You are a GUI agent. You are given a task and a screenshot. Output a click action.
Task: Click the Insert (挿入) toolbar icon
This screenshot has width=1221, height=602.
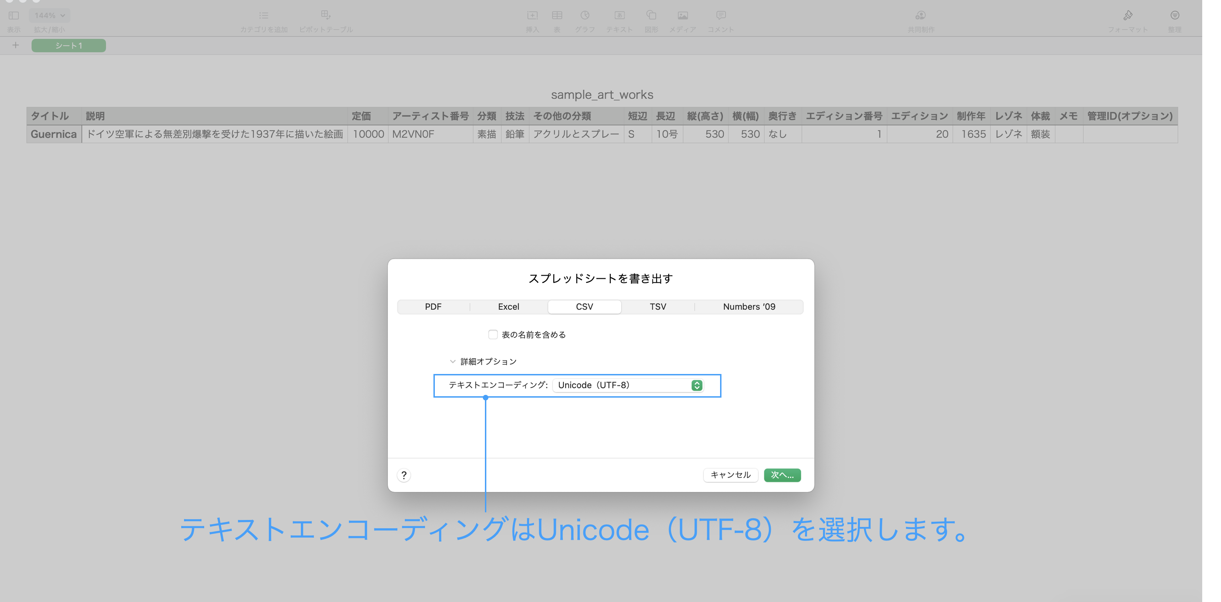coord(532,16)
